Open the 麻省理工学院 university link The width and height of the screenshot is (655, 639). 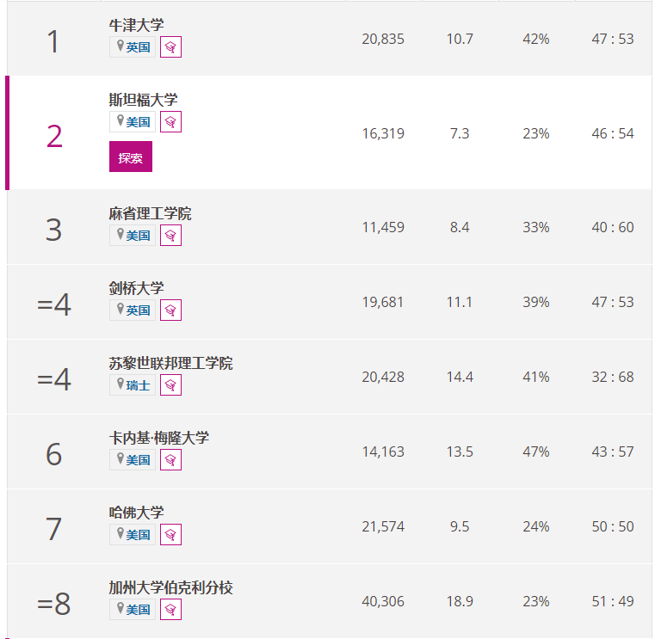click(150, 213)
